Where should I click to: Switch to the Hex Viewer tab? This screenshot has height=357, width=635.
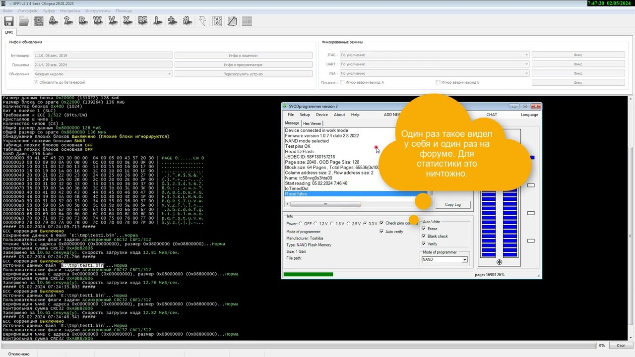[312, 123]
